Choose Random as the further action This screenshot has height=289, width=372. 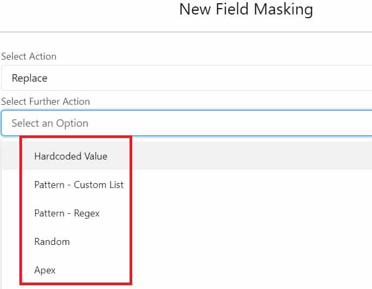(52, 242)
